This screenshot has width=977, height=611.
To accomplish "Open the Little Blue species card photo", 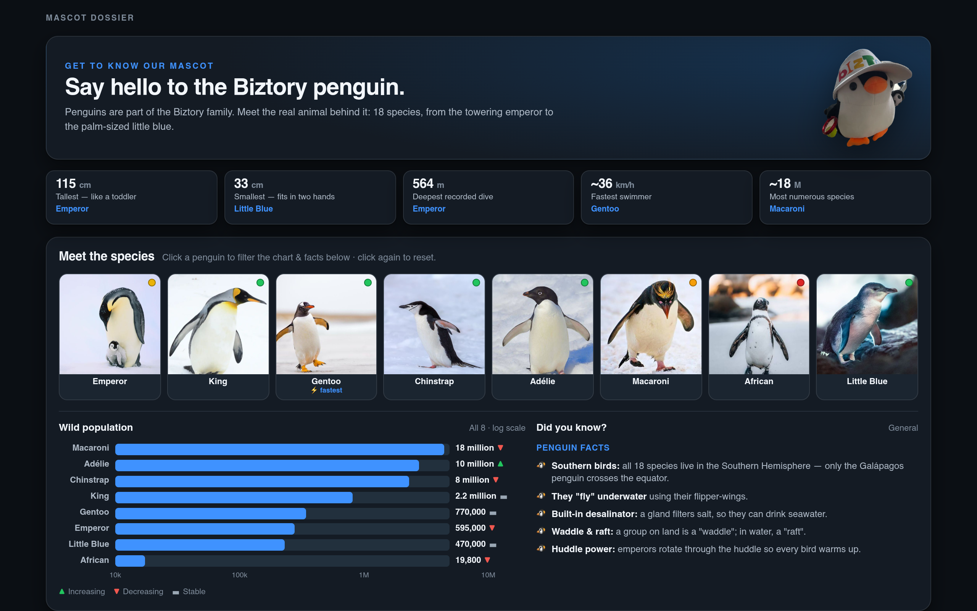I will pyautogui.click(x=867, y=324).
